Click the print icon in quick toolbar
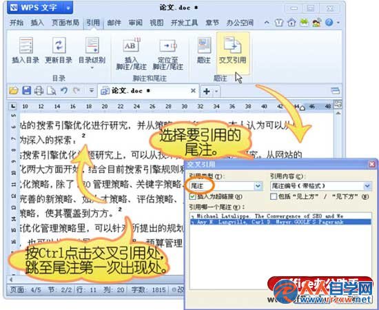This screenshot has height=310, width=379. pyautogui.click(x=39, y=91)
